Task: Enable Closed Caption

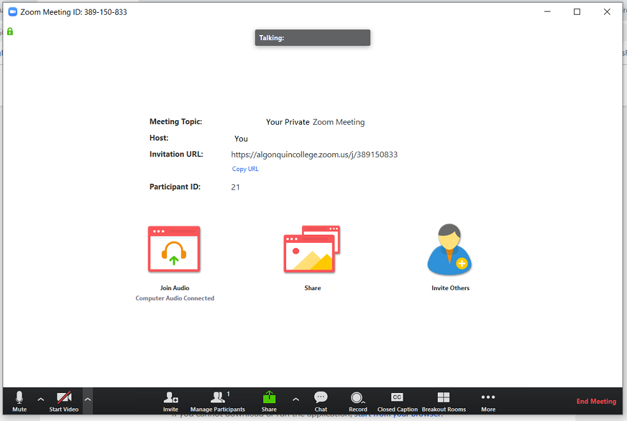Action: pyautogui.click(x=397, y=399)
